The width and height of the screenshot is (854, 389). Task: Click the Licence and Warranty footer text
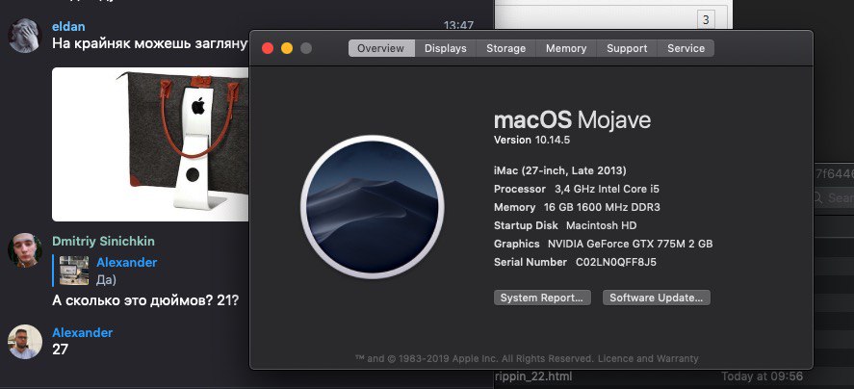[x=648, y=358]
